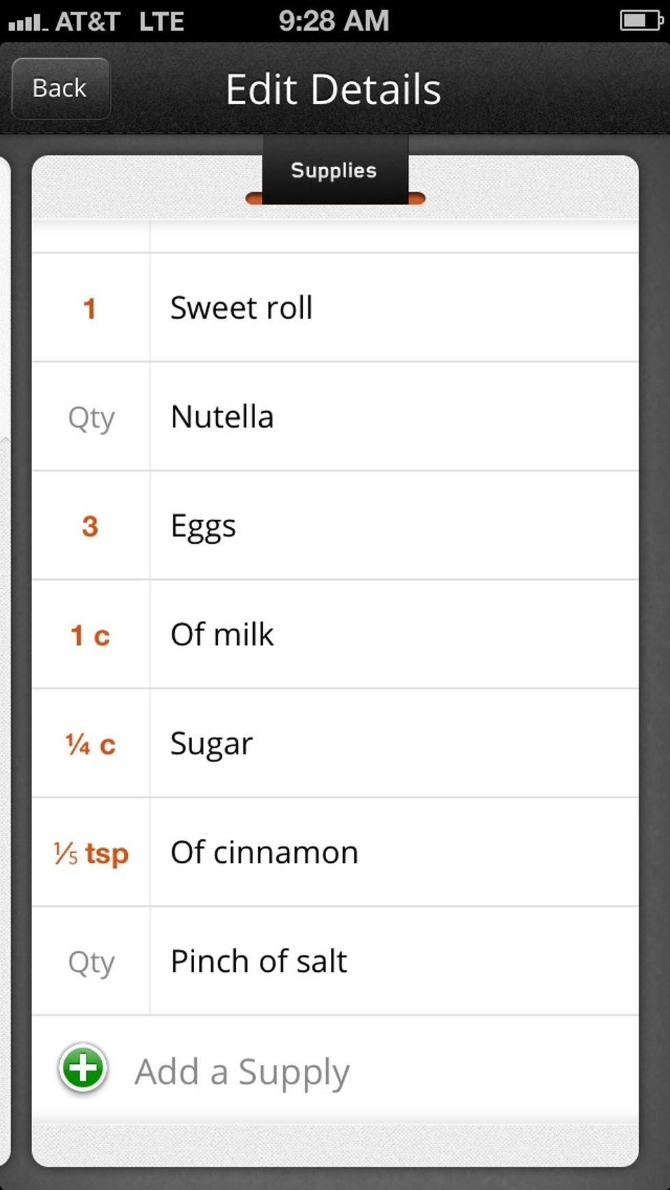The height and width of the screenshot is (1190, 670).
Task: Select Add a Supply text
Action: pyautogui.click(x=243, y=1070)
